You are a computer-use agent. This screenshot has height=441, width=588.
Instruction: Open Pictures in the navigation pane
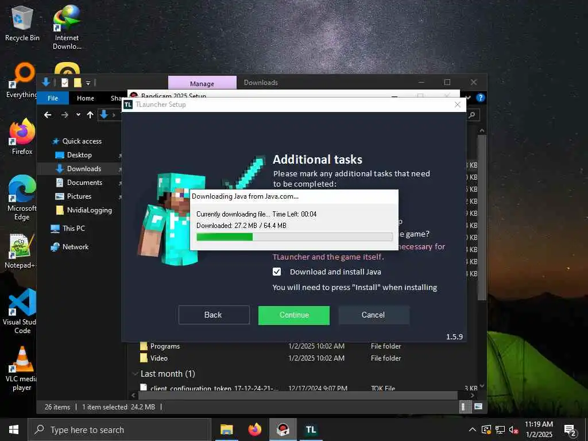[73, 196]
